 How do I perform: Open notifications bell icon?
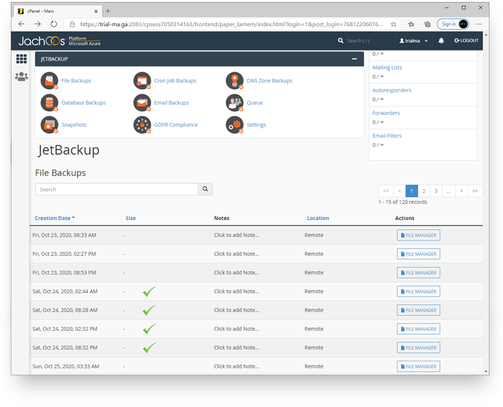click(441, 40)
